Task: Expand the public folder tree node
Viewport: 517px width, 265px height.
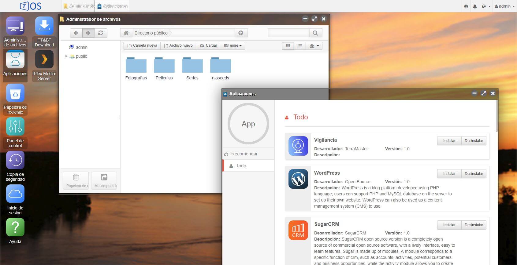Action: pos(66,56)
